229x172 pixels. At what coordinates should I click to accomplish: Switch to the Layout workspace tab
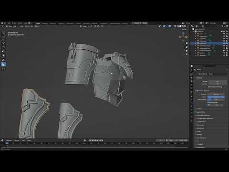pos(38,23)
